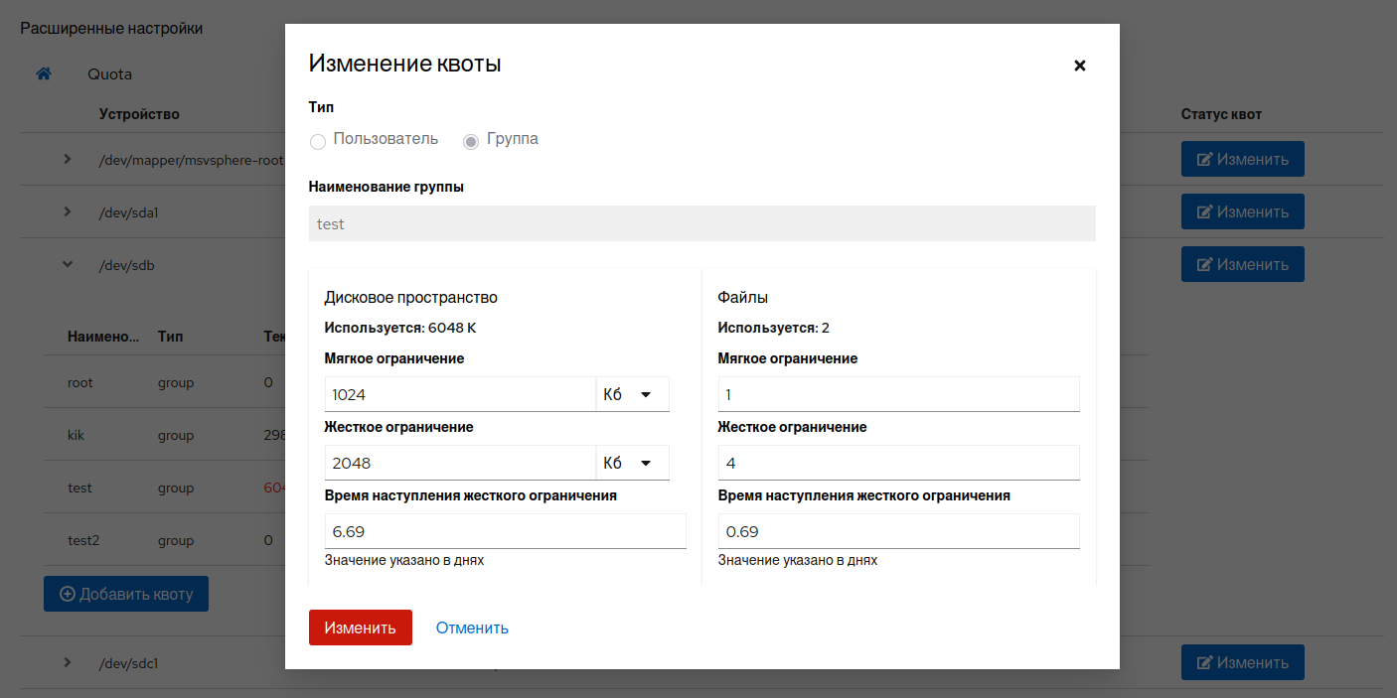Click files soft limit input field
The width and height of the screenshot is (1397, 698).
point(898,394)
